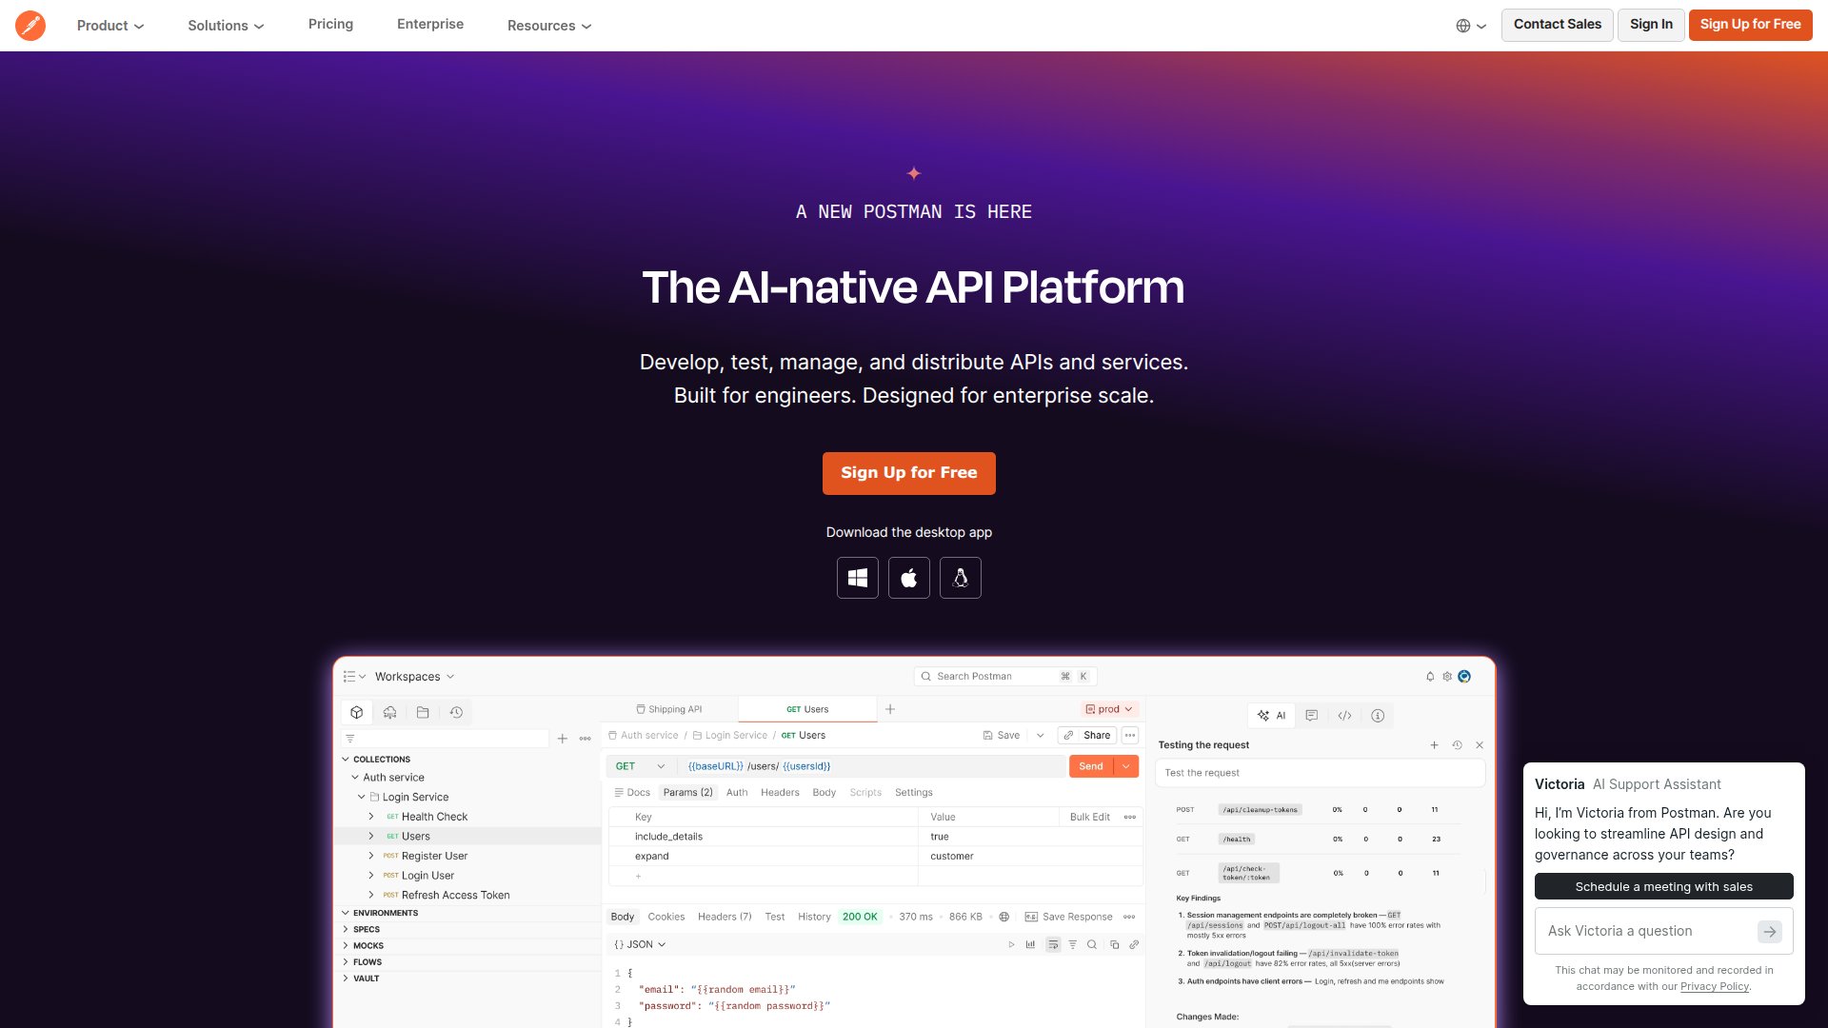The width and height of the screenshot is (1828, 1028).
Task: Click the Sign In button
Action: pyautogui.click(x=1651, y=25)
